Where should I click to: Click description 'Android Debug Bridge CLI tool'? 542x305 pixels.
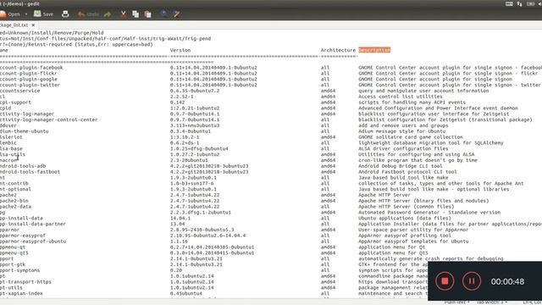point(401,166)
